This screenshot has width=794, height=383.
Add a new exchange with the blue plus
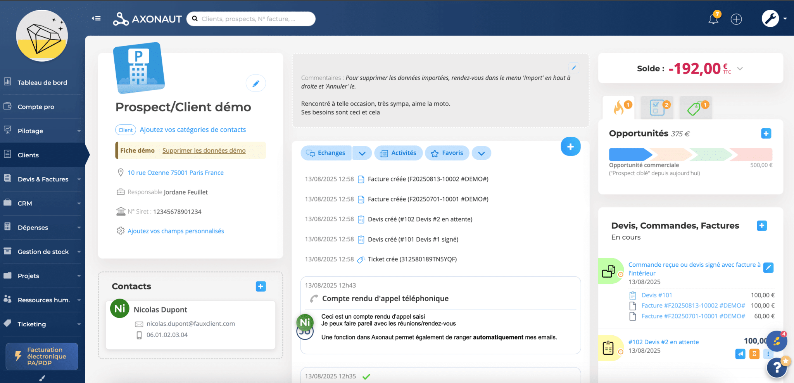click(570, 147)
